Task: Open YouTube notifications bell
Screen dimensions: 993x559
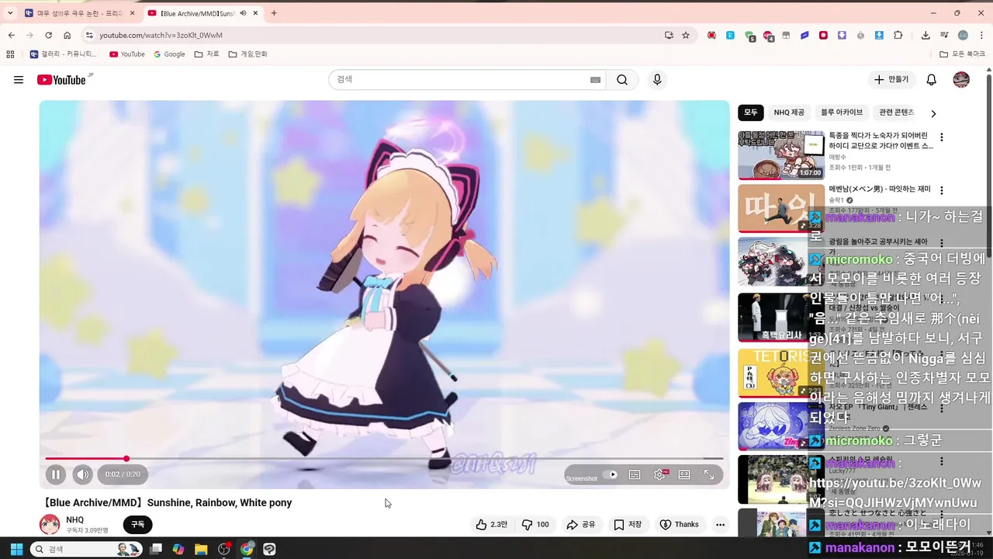Action: coord(932,80)
